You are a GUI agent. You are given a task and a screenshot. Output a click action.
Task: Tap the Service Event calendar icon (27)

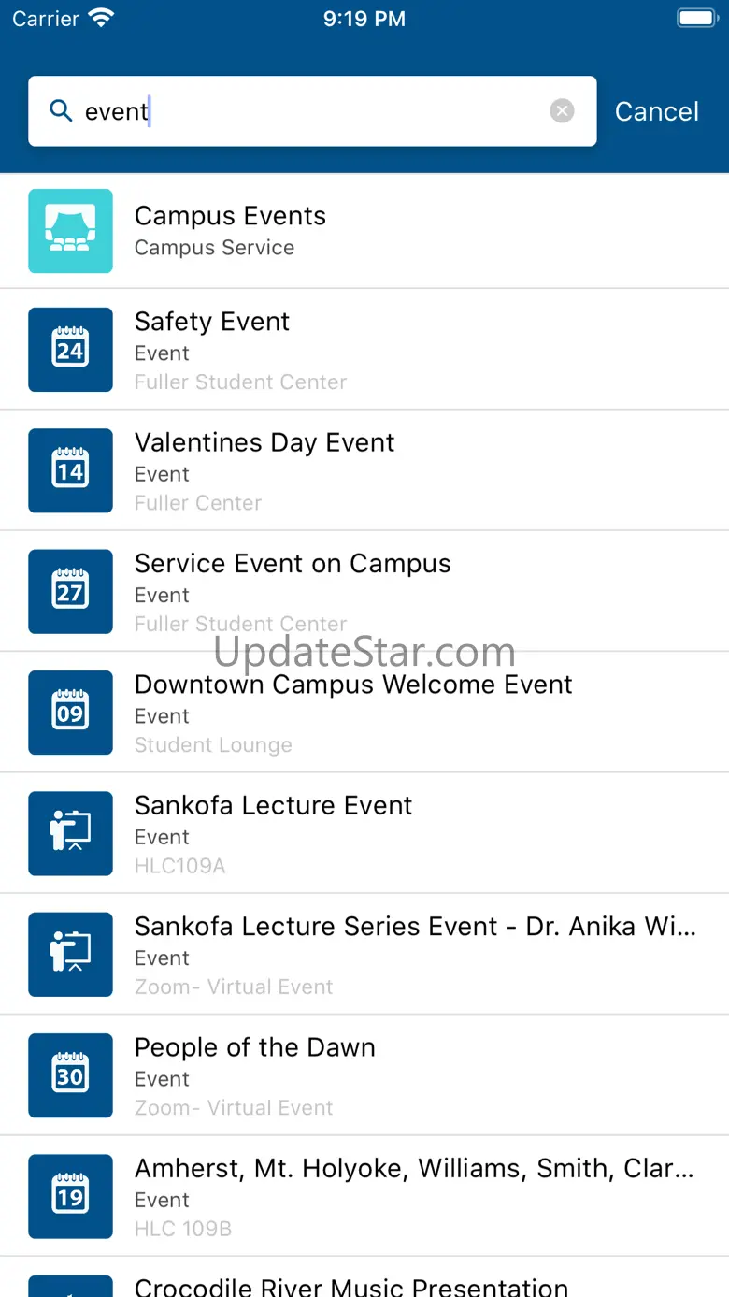coord(70,591)
